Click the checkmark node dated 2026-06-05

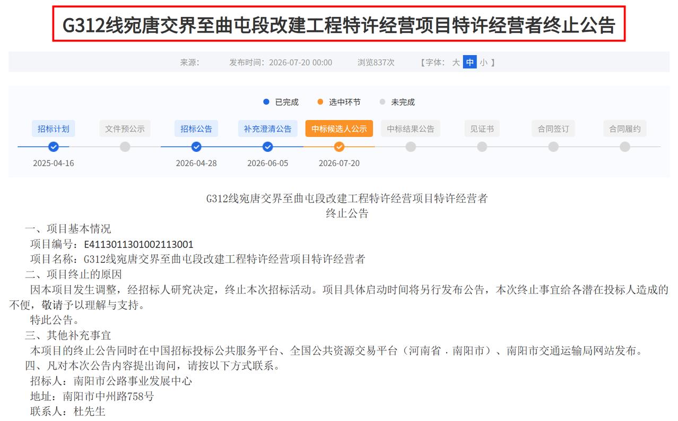point(267,147)
